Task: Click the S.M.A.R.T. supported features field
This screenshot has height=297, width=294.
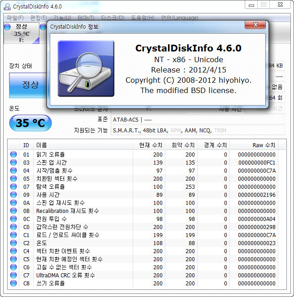Action: 198,131
